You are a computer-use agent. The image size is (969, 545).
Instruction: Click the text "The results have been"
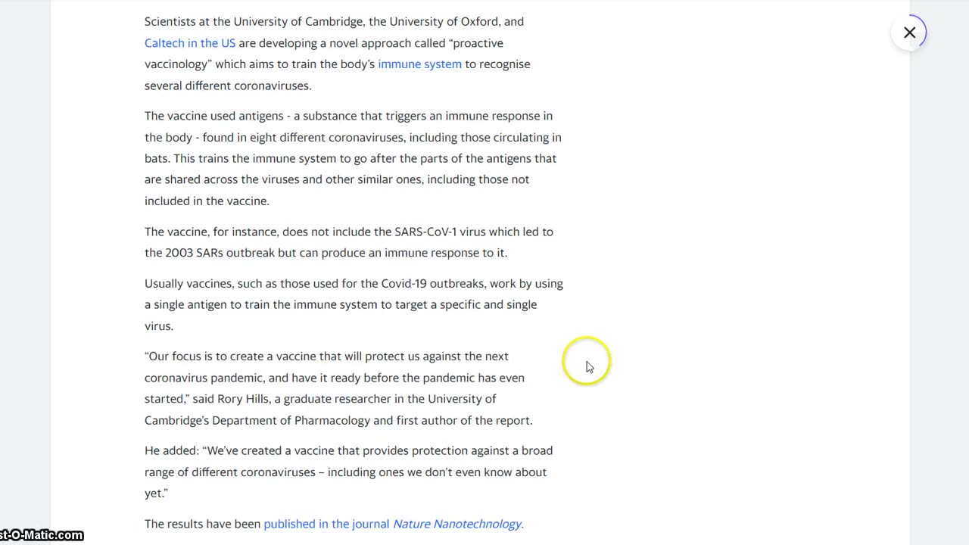point(202,524)
